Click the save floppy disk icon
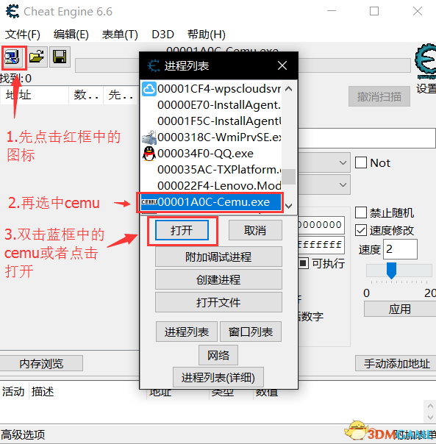The height and width of the screenshot is (444, 436). 60,57
